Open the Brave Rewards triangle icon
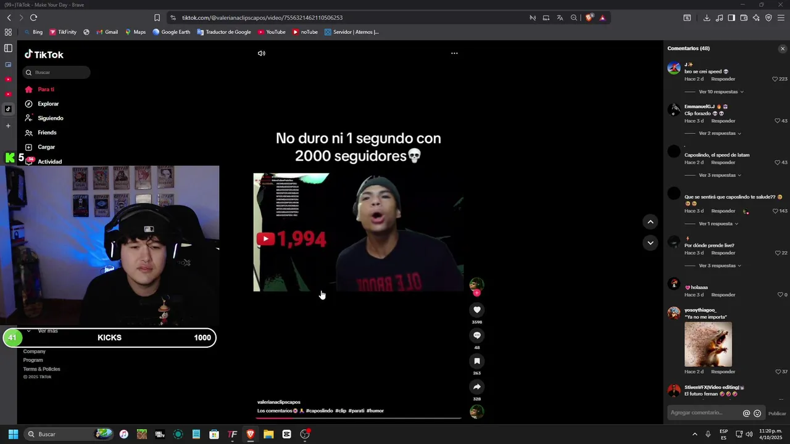Screen dimensions: 790x444 click(x=602, y=18)
